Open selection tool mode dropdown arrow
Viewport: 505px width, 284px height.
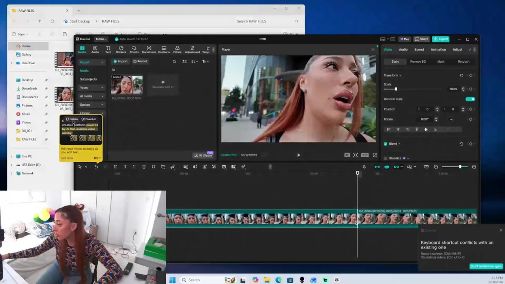(x=86, y=167)
